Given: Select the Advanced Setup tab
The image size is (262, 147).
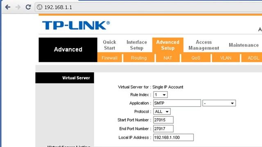Looking at the screenshot, I should point(168,45).
